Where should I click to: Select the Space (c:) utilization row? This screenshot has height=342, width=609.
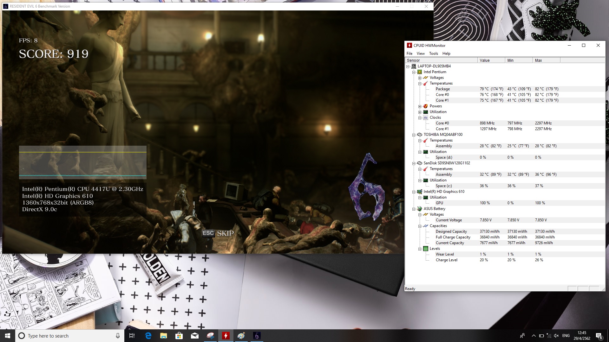coord(505,186)
